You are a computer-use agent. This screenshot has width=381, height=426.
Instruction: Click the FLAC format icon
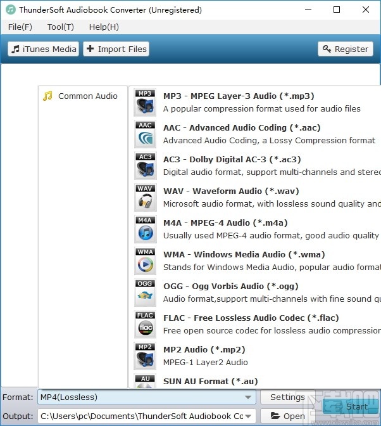[145, 325]
